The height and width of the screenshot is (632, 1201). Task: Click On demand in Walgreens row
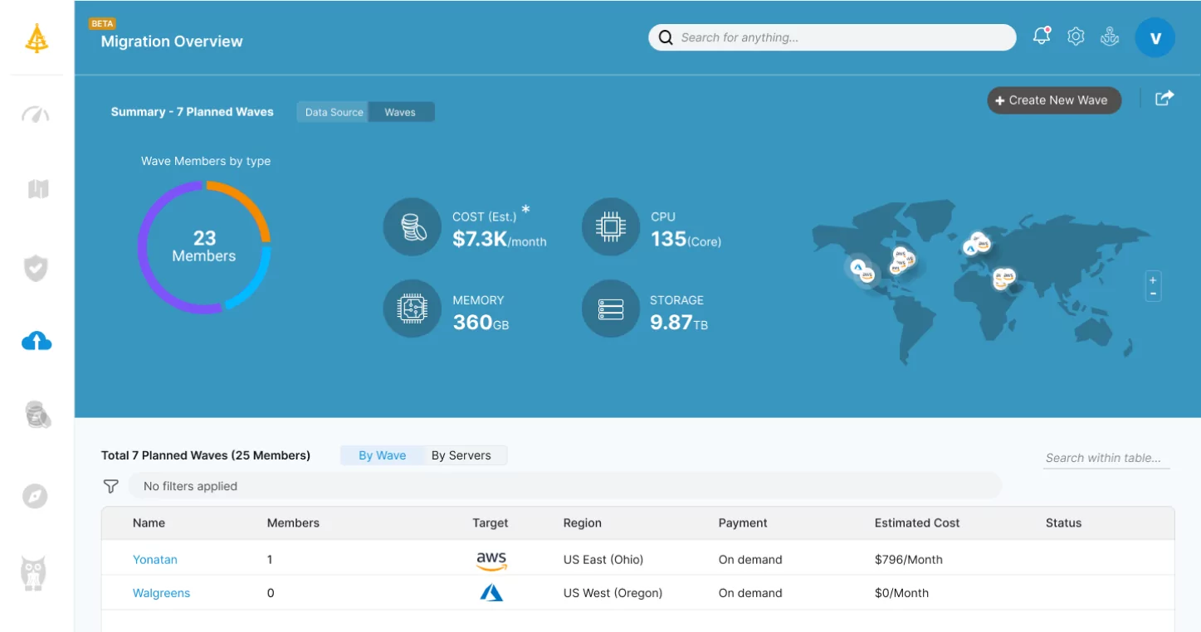[x=750, y=593]
